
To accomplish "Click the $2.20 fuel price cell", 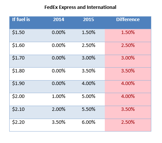I will tap(18, 122).
